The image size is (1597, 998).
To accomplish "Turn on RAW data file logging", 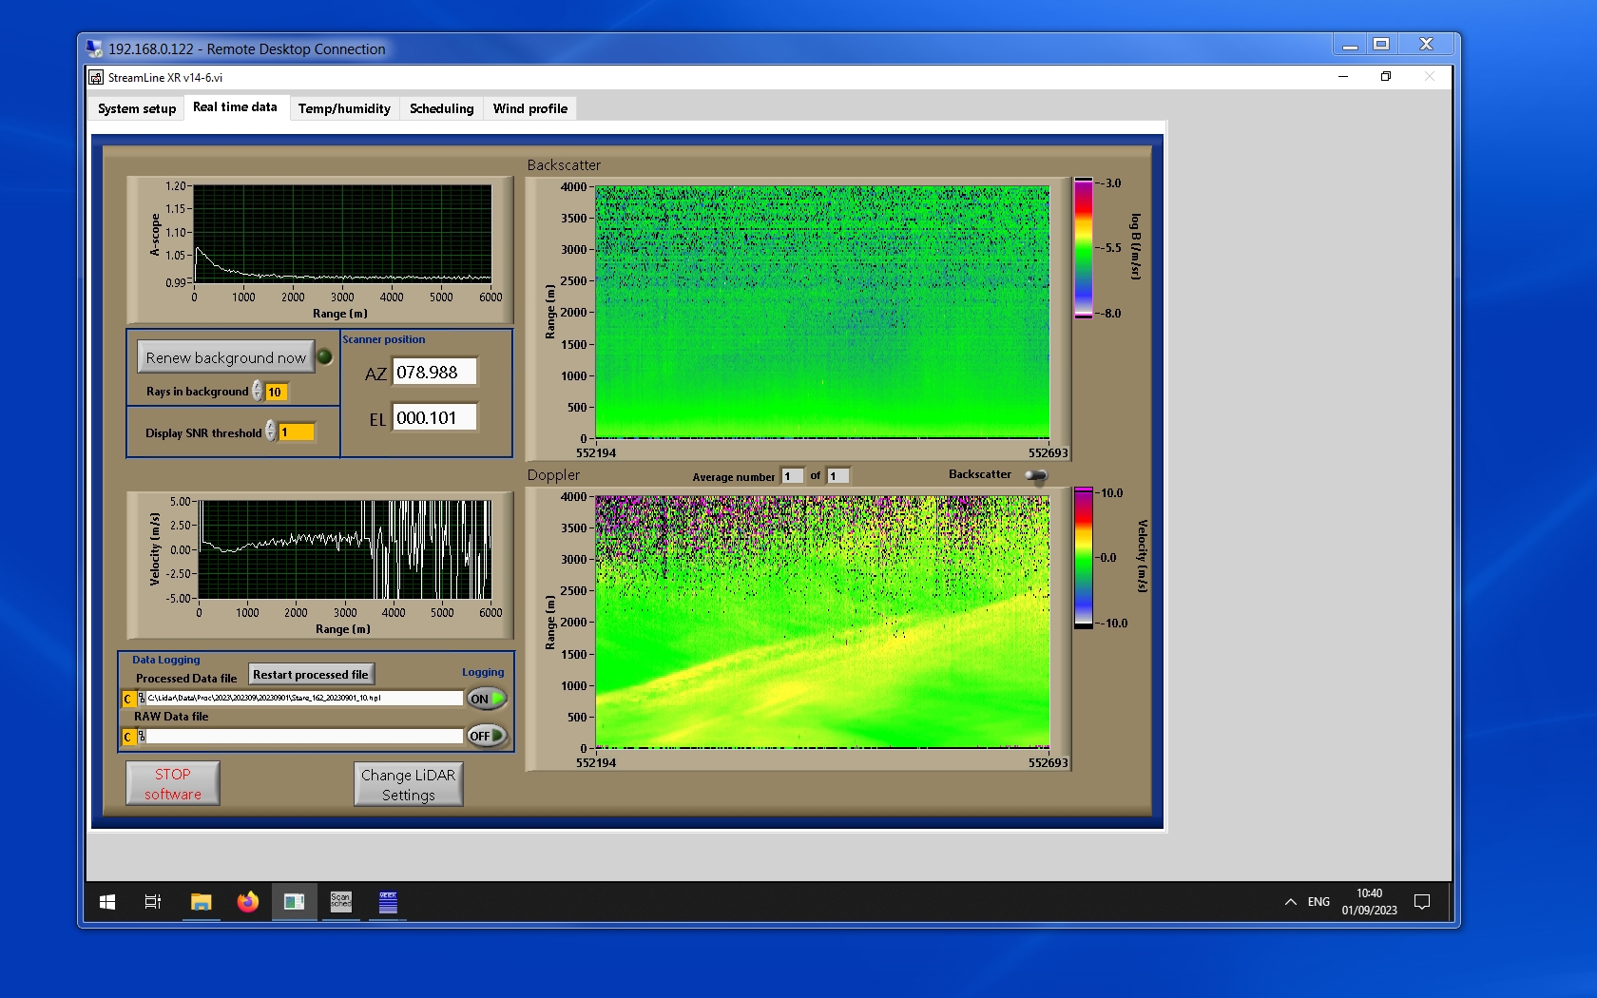I will pyautogui.click(x=486, y=736).
